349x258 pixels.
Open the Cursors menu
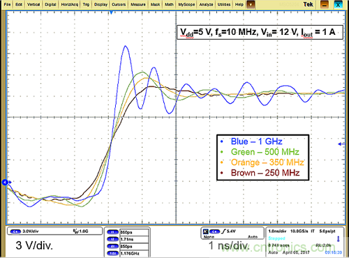[x=119, y=4]
